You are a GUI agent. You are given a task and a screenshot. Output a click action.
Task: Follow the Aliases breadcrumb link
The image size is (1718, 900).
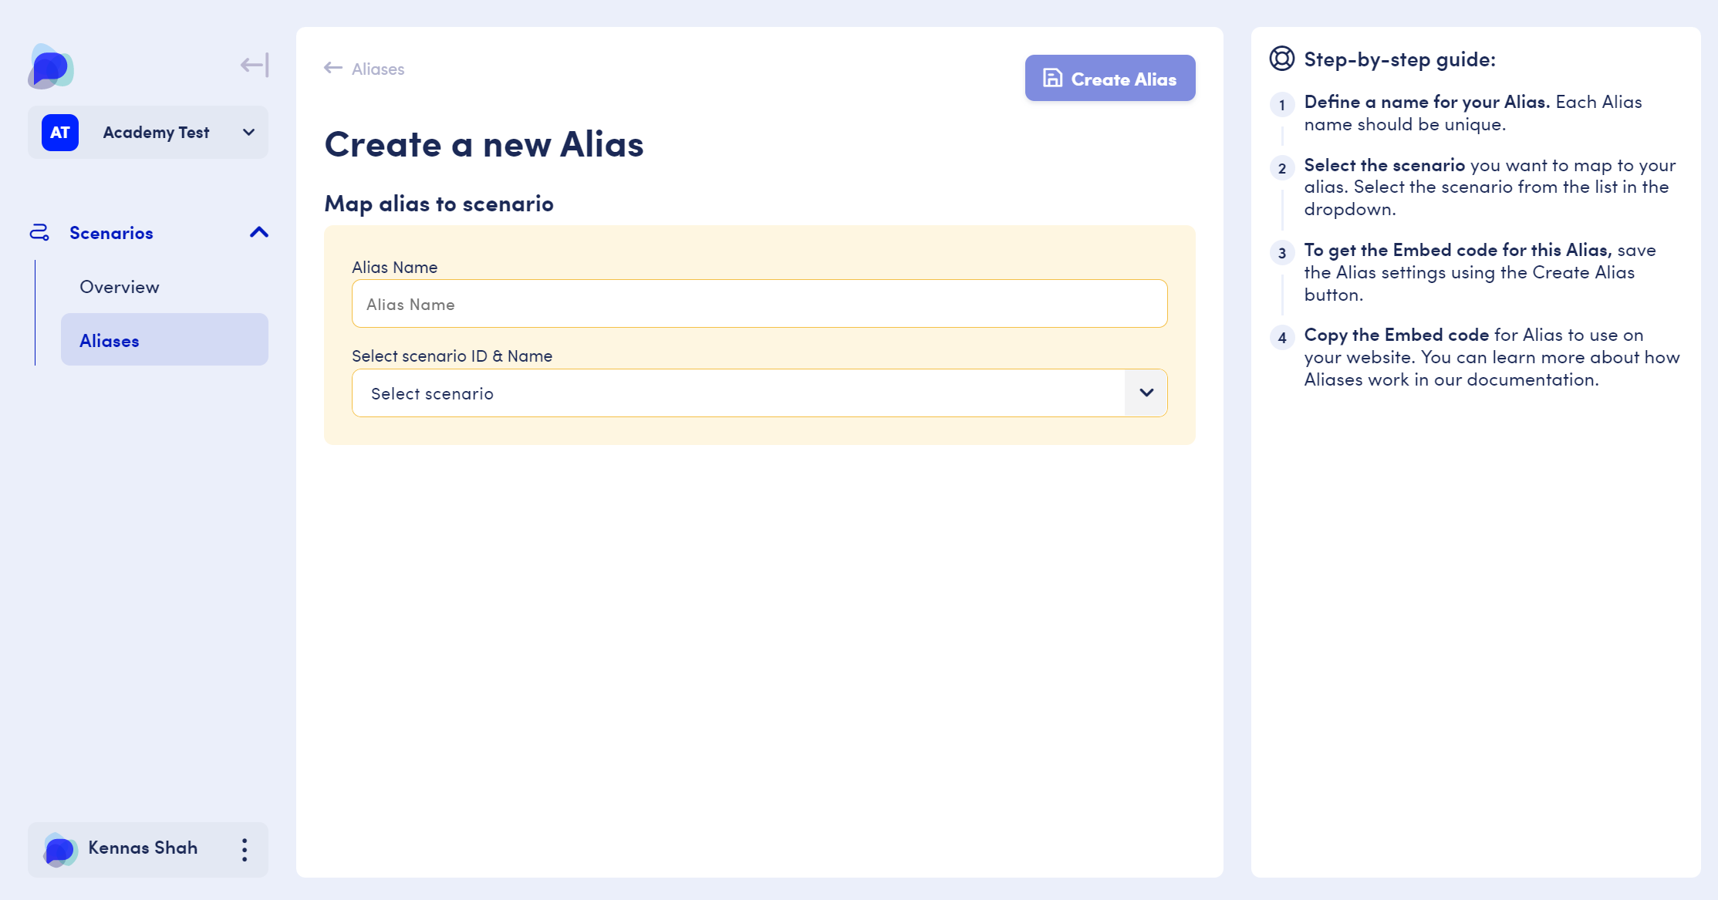tap(378, 69)
